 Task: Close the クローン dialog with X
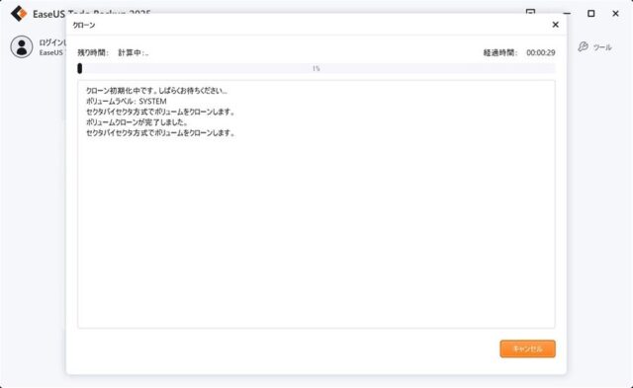click(x=556, y=25)
